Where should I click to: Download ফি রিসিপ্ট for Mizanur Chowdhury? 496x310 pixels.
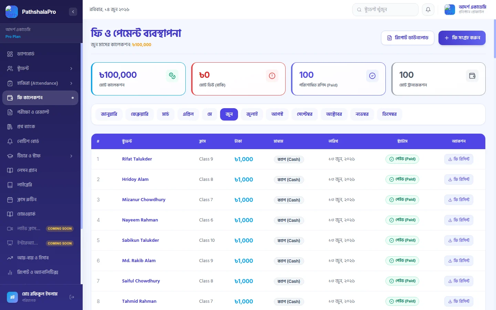coord(459,200)
